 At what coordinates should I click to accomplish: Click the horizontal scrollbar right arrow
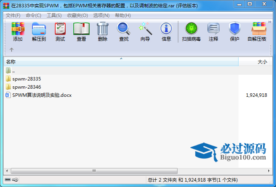(269, 171)
